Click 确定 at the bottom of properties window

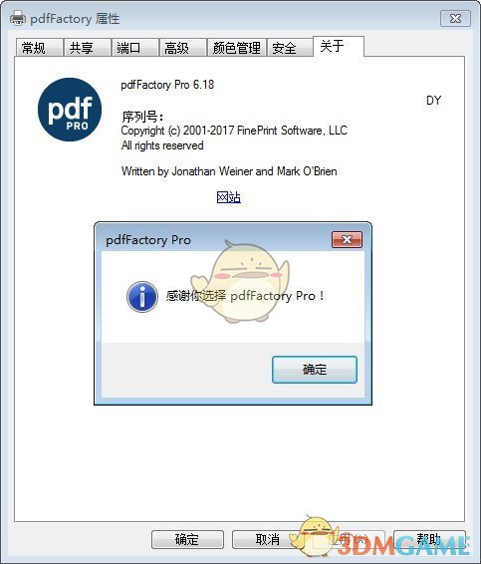tap(187, 539)
